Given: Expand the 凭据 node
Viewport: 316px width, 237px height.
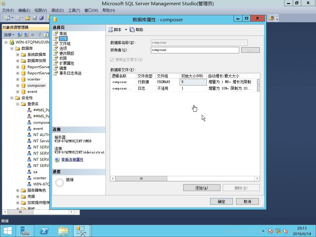Looking at the screenshot, I should click(18, 197).
